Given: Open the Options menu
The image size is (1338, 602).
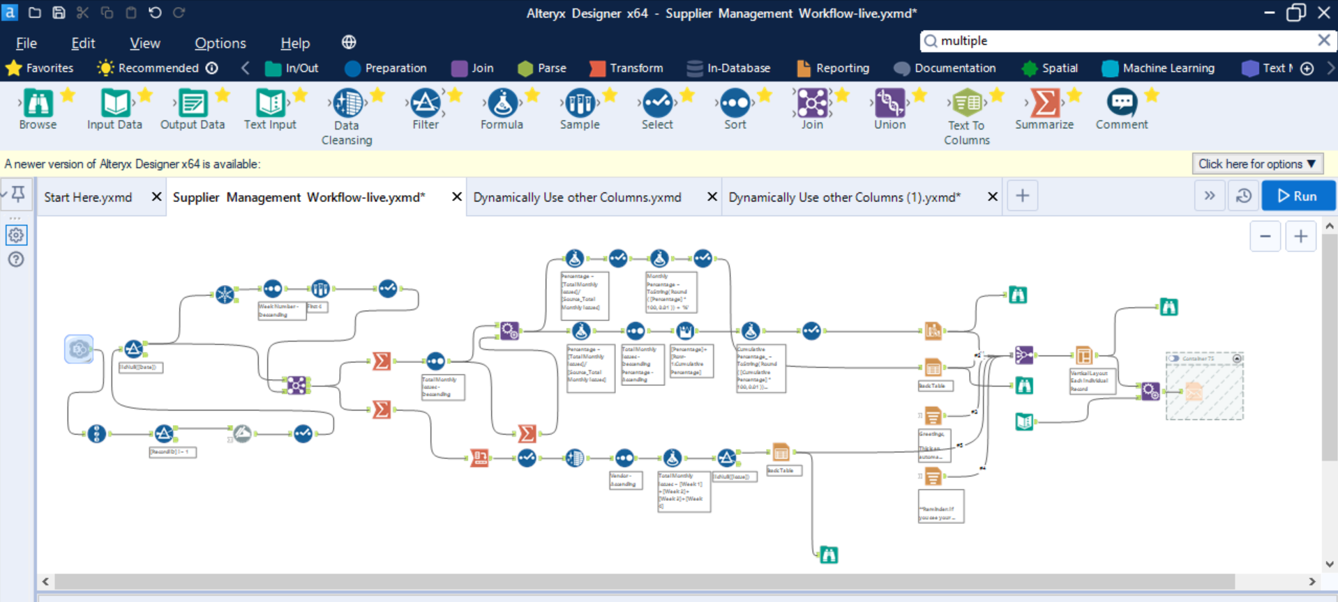Looking at the screenshot, I should (x=220, y=43).
